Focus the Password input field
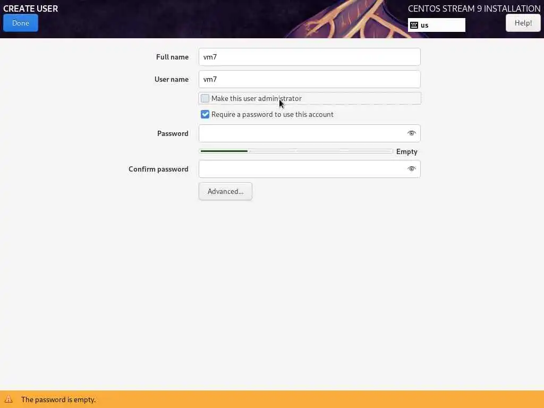 [x=310, y=133]
